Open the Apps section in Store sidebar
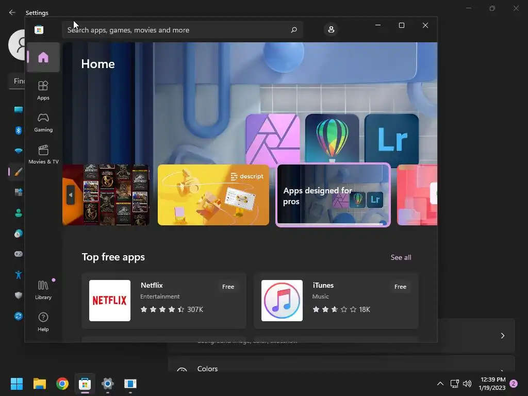The image size is (528, 396). click(x=43, y=91)
